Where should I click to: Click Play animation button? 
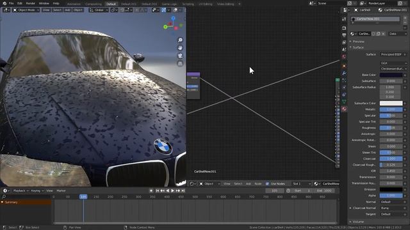click(x=172, y=190)
